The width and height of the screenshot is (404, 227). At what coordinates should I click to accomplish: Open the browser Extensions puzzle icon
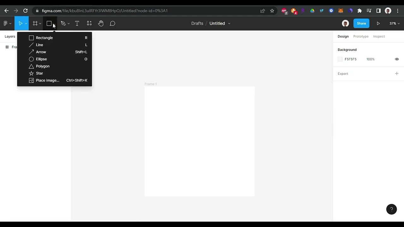359,11
